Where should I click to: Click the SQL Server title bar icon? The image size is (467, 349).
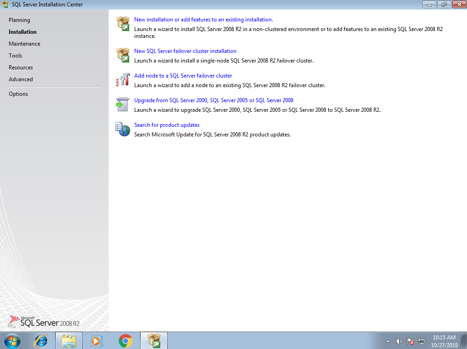point(5,5)
